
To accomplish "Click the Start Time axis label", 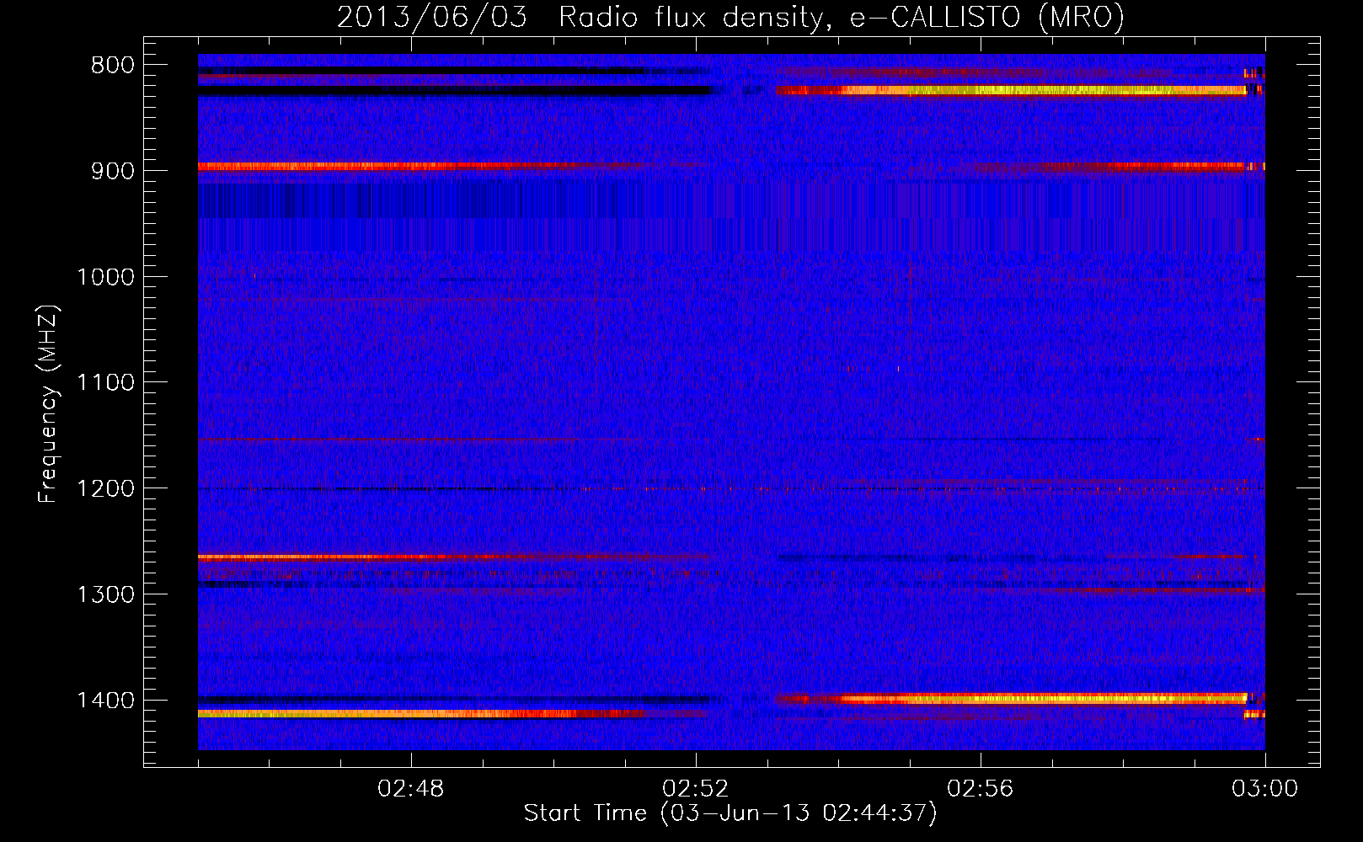I will [x=730, y=813].
